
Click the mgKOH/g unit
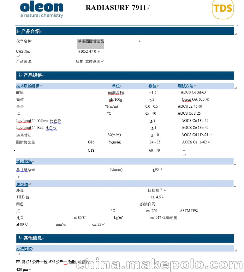116,92
